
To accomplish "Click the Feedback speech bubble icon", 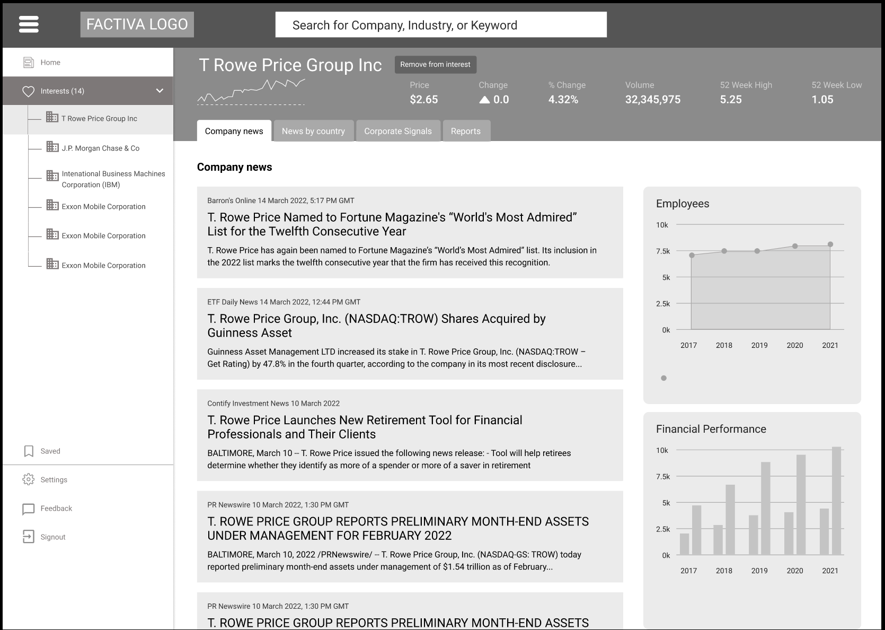I will point(29,509).
